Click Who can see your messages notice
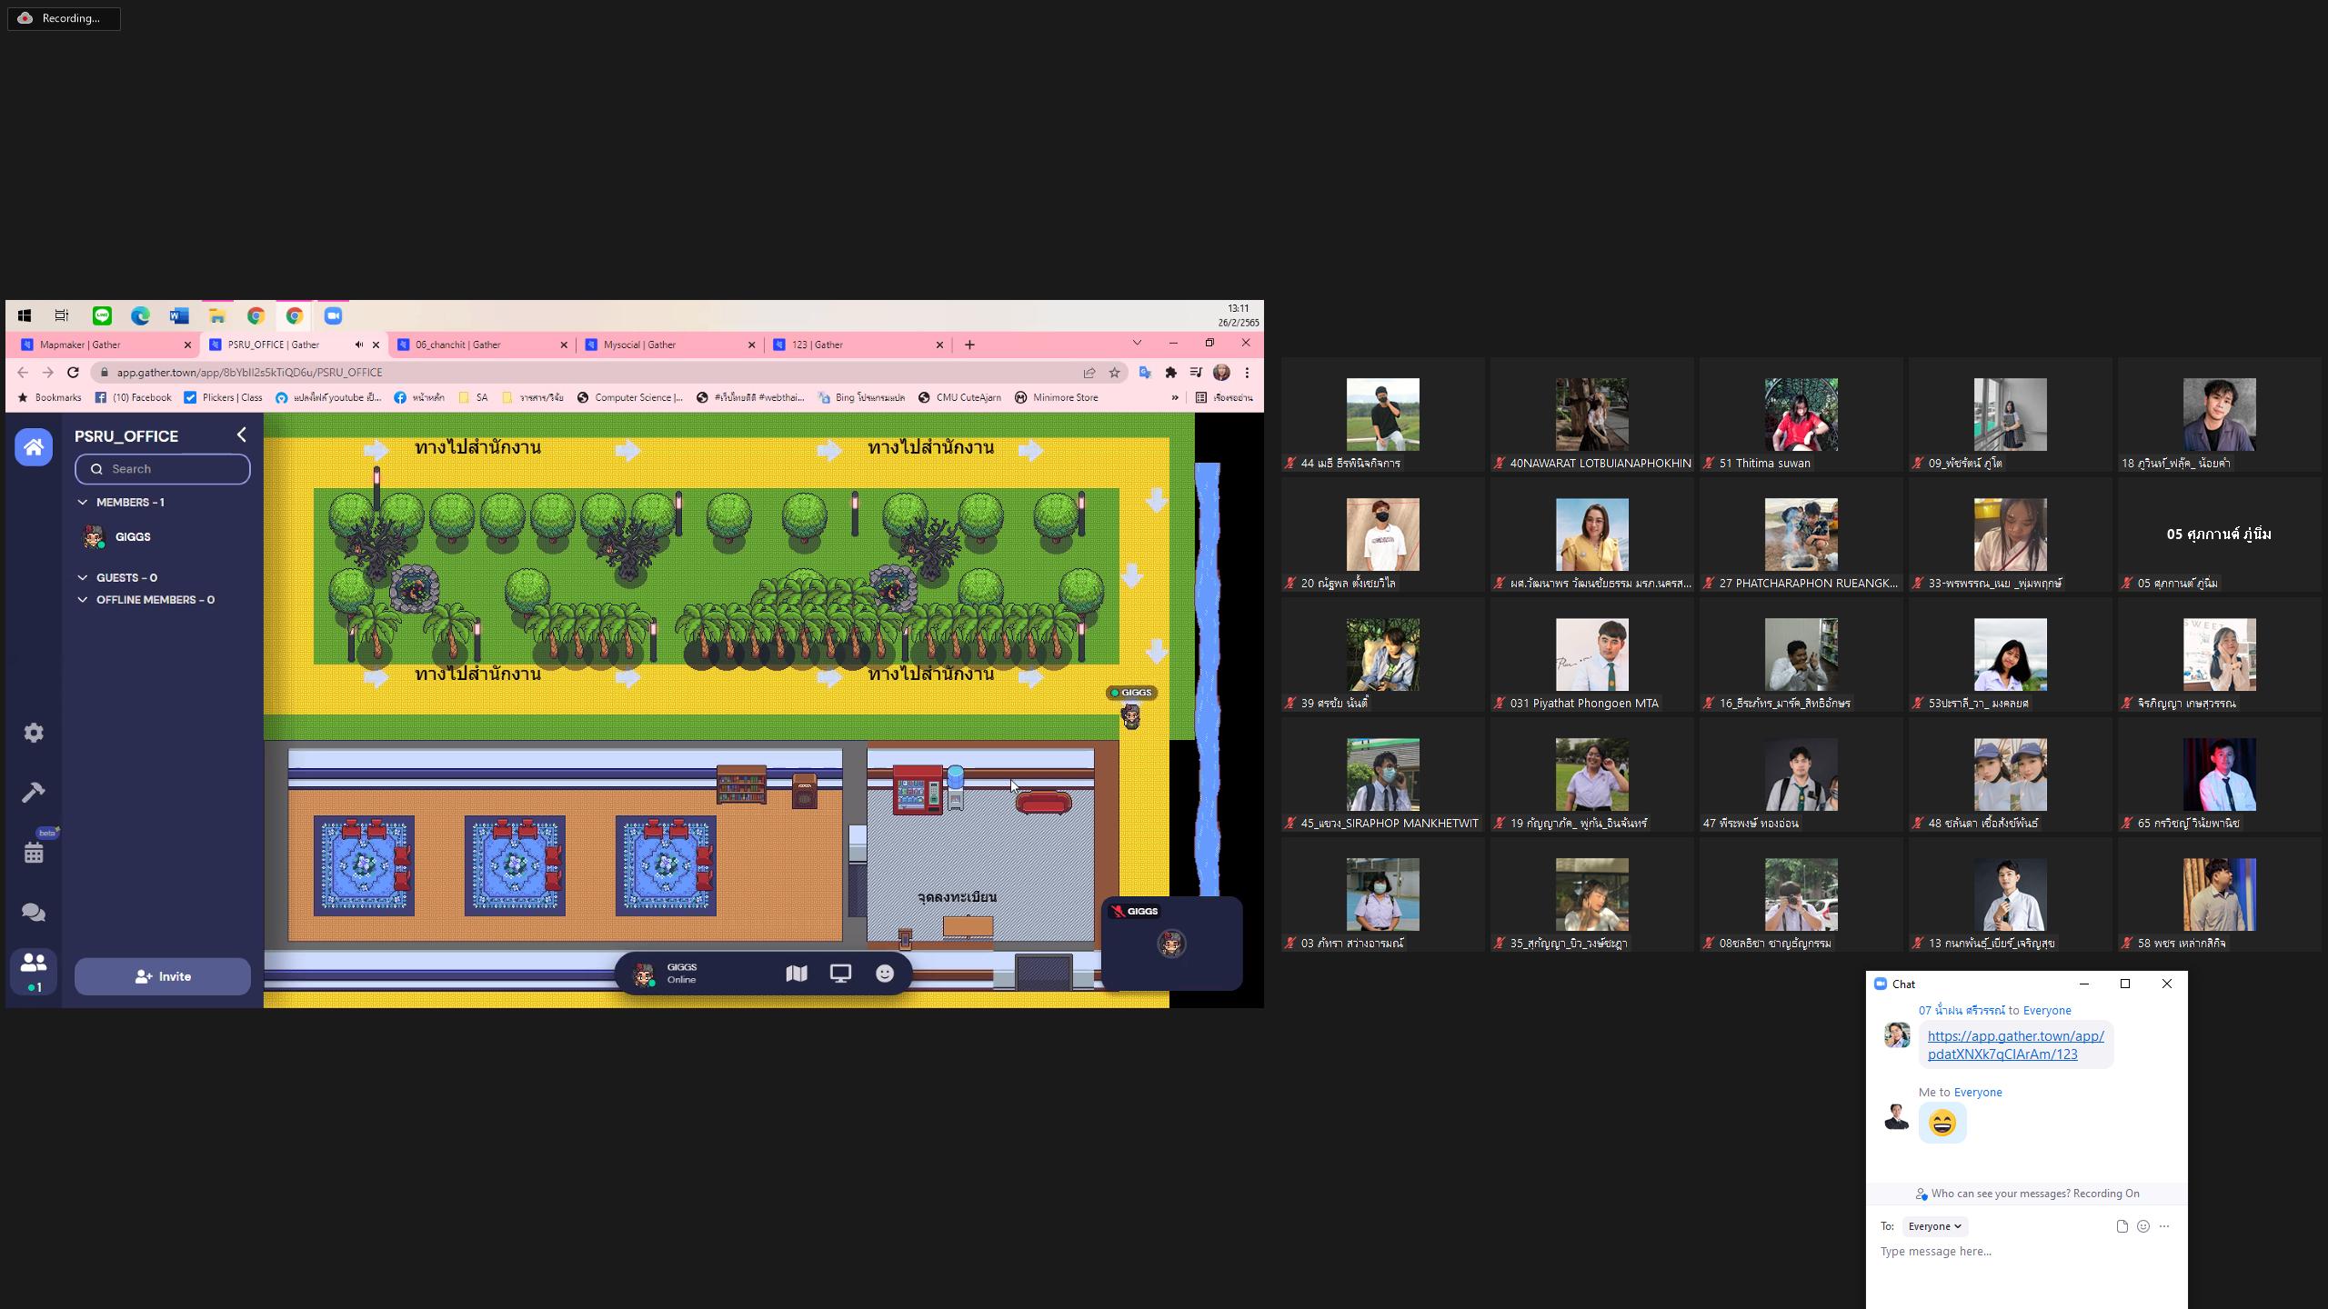This screenshot has height=1309, width=2328. [2026, 1194]
